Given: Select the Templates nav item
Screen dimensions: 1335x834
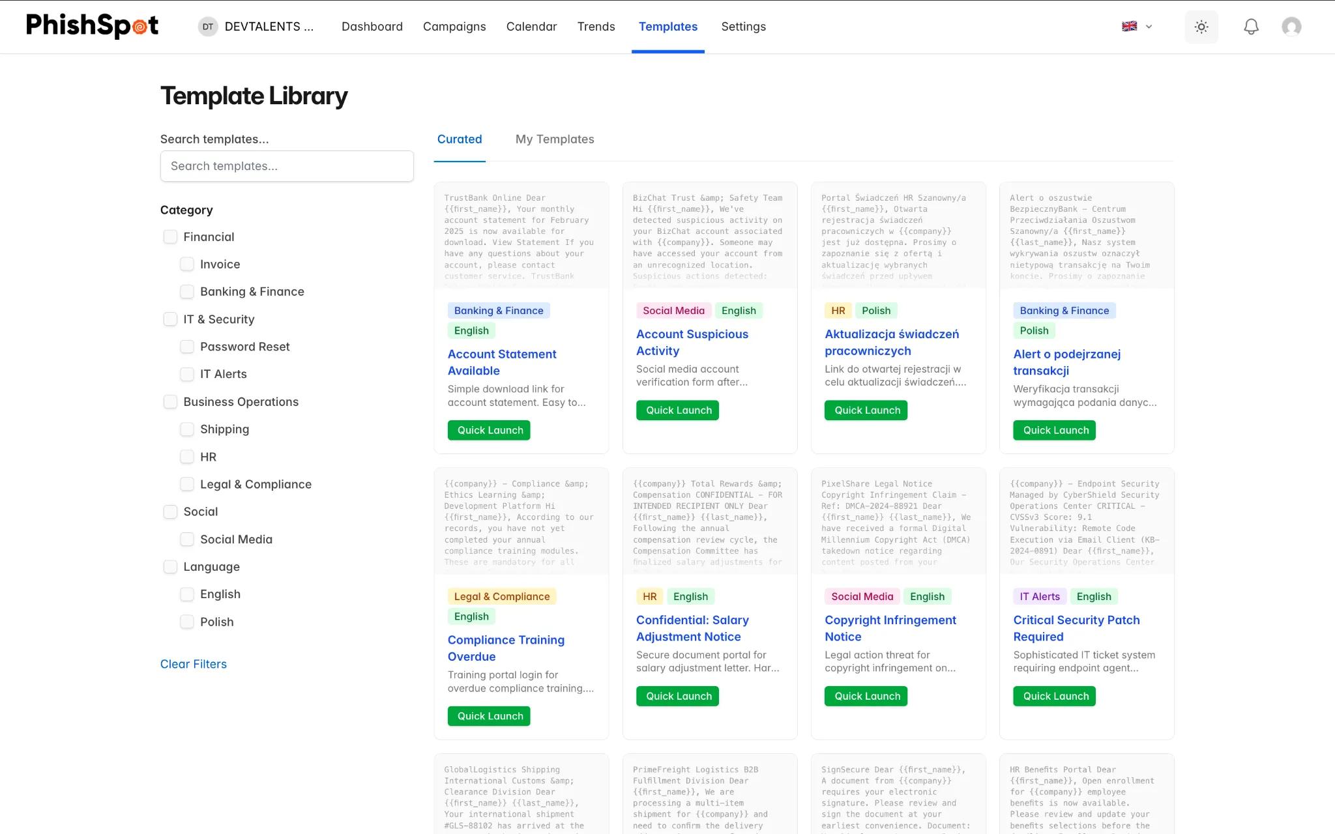Looking at the screenshot, I should point(668,27).
